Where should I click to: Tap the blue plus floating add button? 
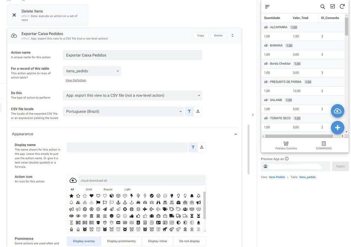tap(338, 127)
